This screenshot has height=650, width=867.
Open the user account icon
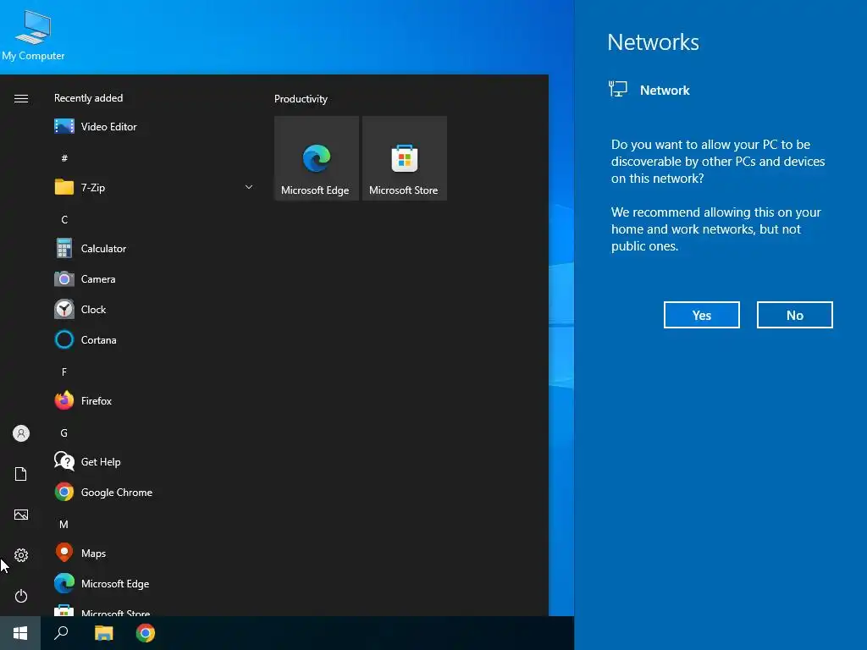(x=21, y=433)
